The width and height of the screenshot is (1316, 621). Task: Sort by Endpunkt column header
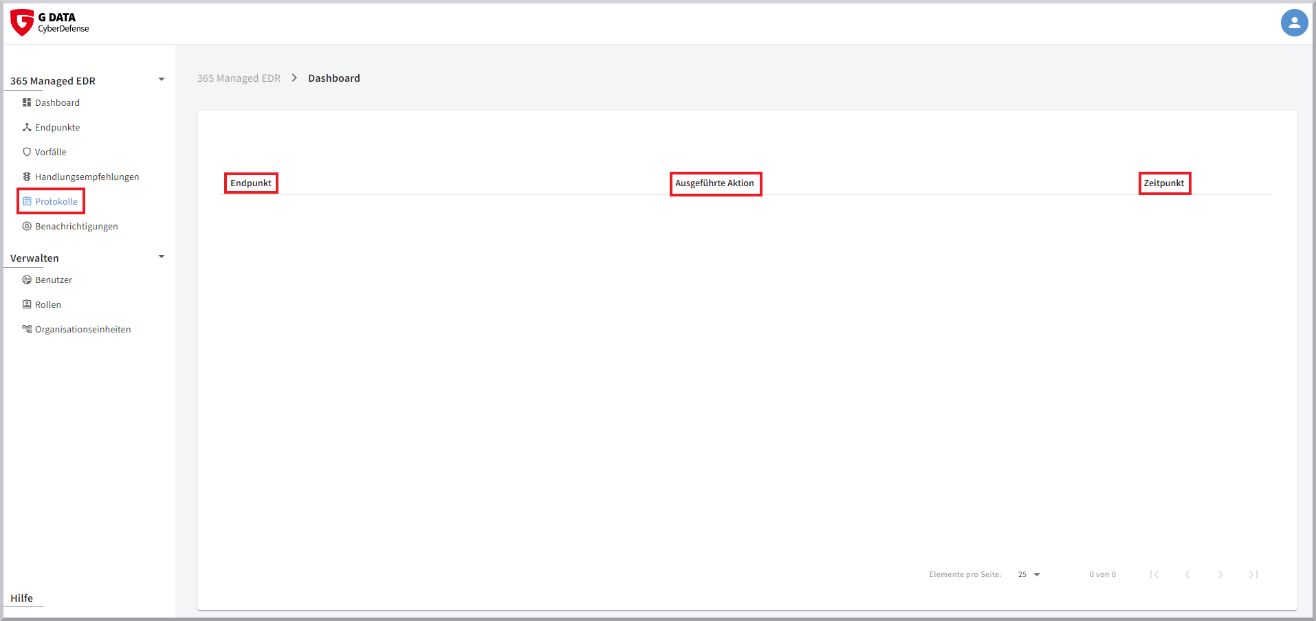tap(251, 183)
